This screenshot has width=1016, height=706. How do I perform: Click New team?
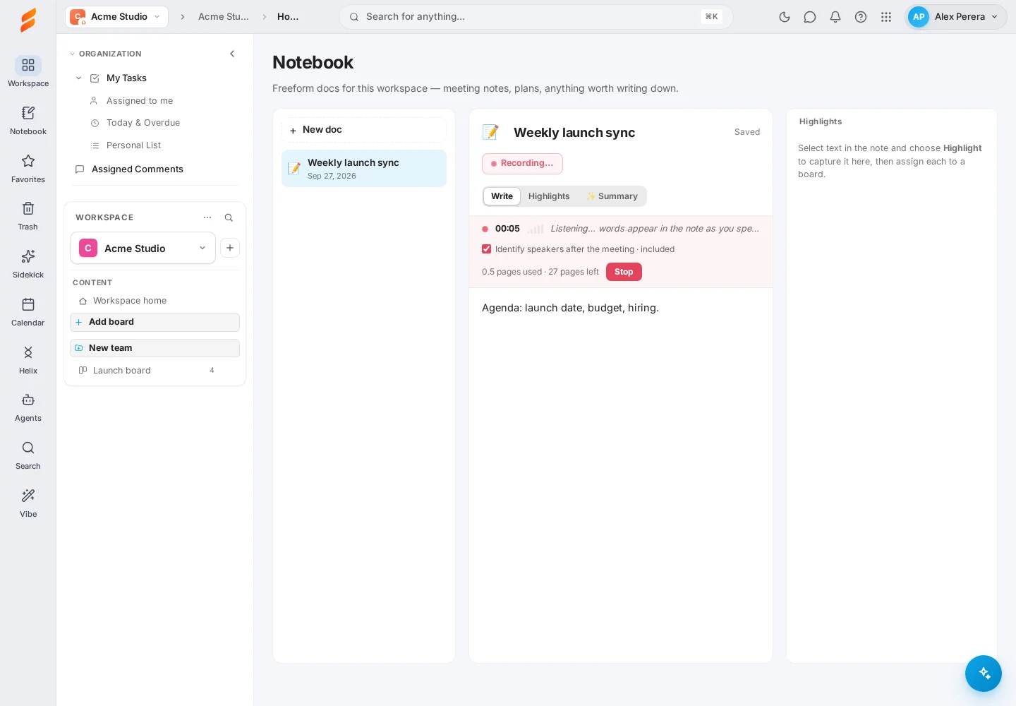click(x=155, y=348)
